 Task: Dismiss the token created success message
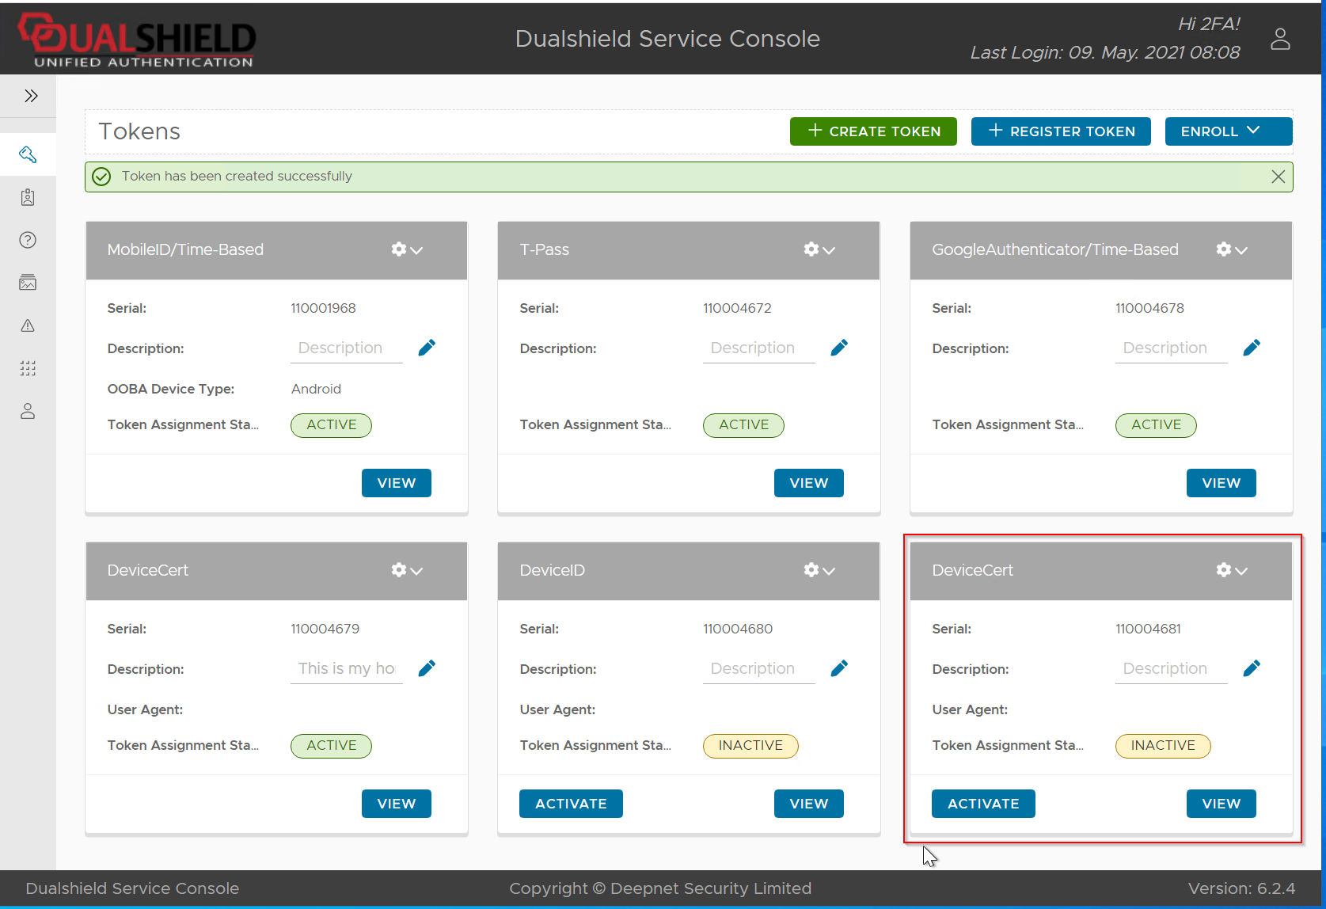[1278, 177]
